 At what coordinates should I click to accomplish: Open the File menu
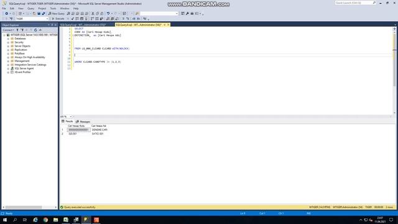pos(4,8)
